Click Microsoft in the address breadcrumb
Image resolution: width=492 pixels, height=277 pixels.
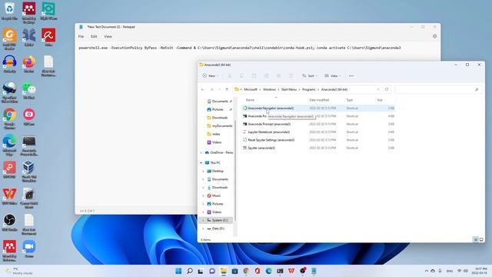coord(251,89)
